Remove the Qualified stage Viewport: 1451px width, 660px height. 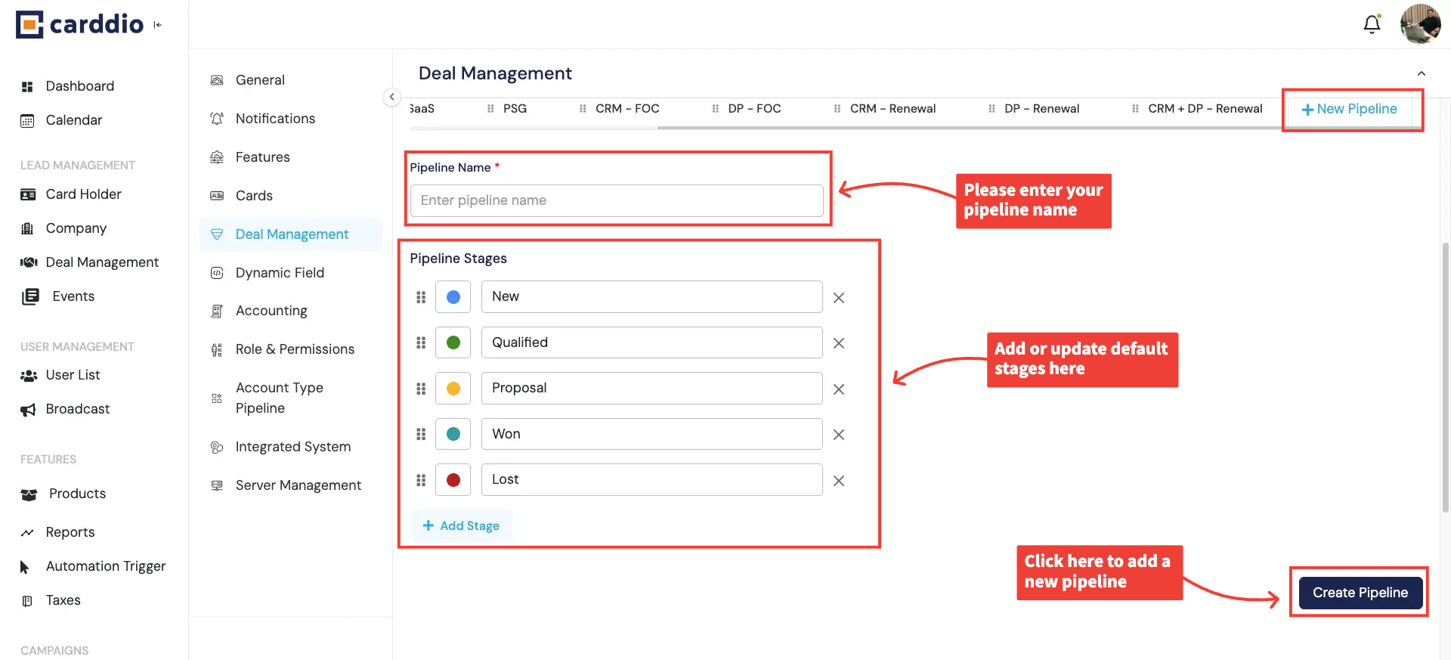tap(839, 343)
